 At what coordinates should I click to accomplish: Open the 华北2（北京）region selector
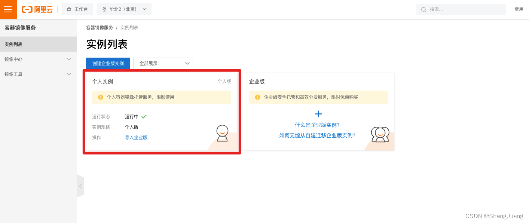pyautogui.click(x=124, y=9)
